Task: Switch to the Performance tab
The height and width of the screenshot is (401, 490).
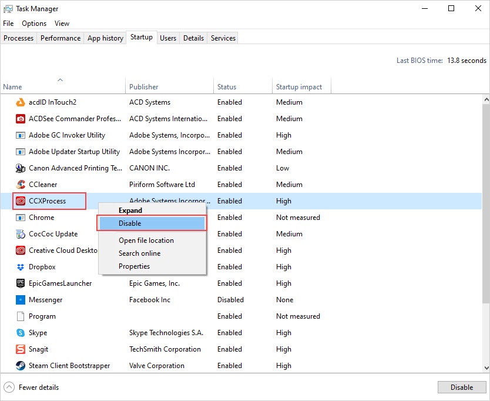Action: pos(61,38)
